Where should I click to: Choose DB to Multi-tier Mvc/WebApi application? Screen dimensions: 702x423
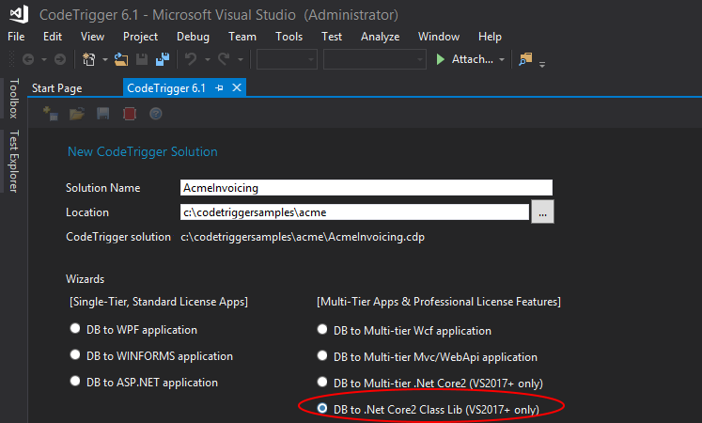[x=323, y=357]
